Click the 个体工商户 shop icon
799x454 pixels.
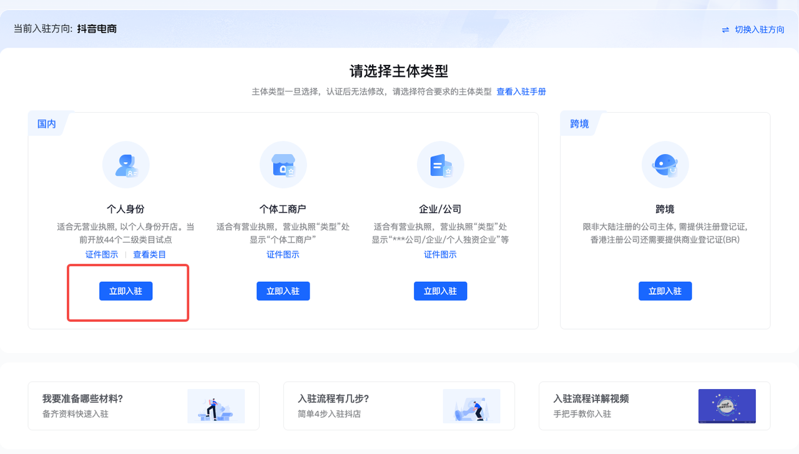(283, 165)
